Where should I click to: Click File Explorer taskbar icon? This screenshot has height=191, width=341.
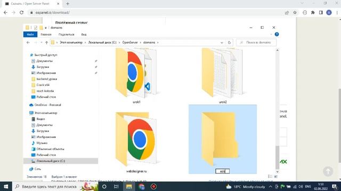tap(129, 186)
